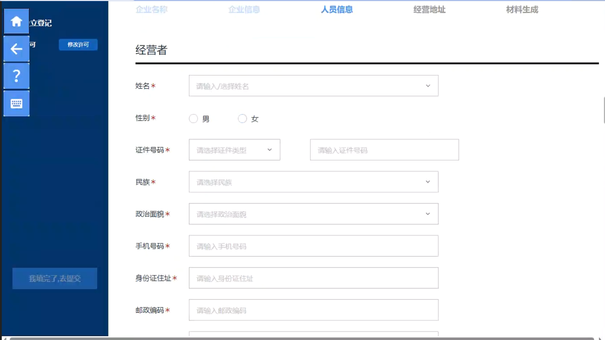The image size is (605, 340).
Task: Open the virtual keyboard icon in sidebar
Action: 16,103
